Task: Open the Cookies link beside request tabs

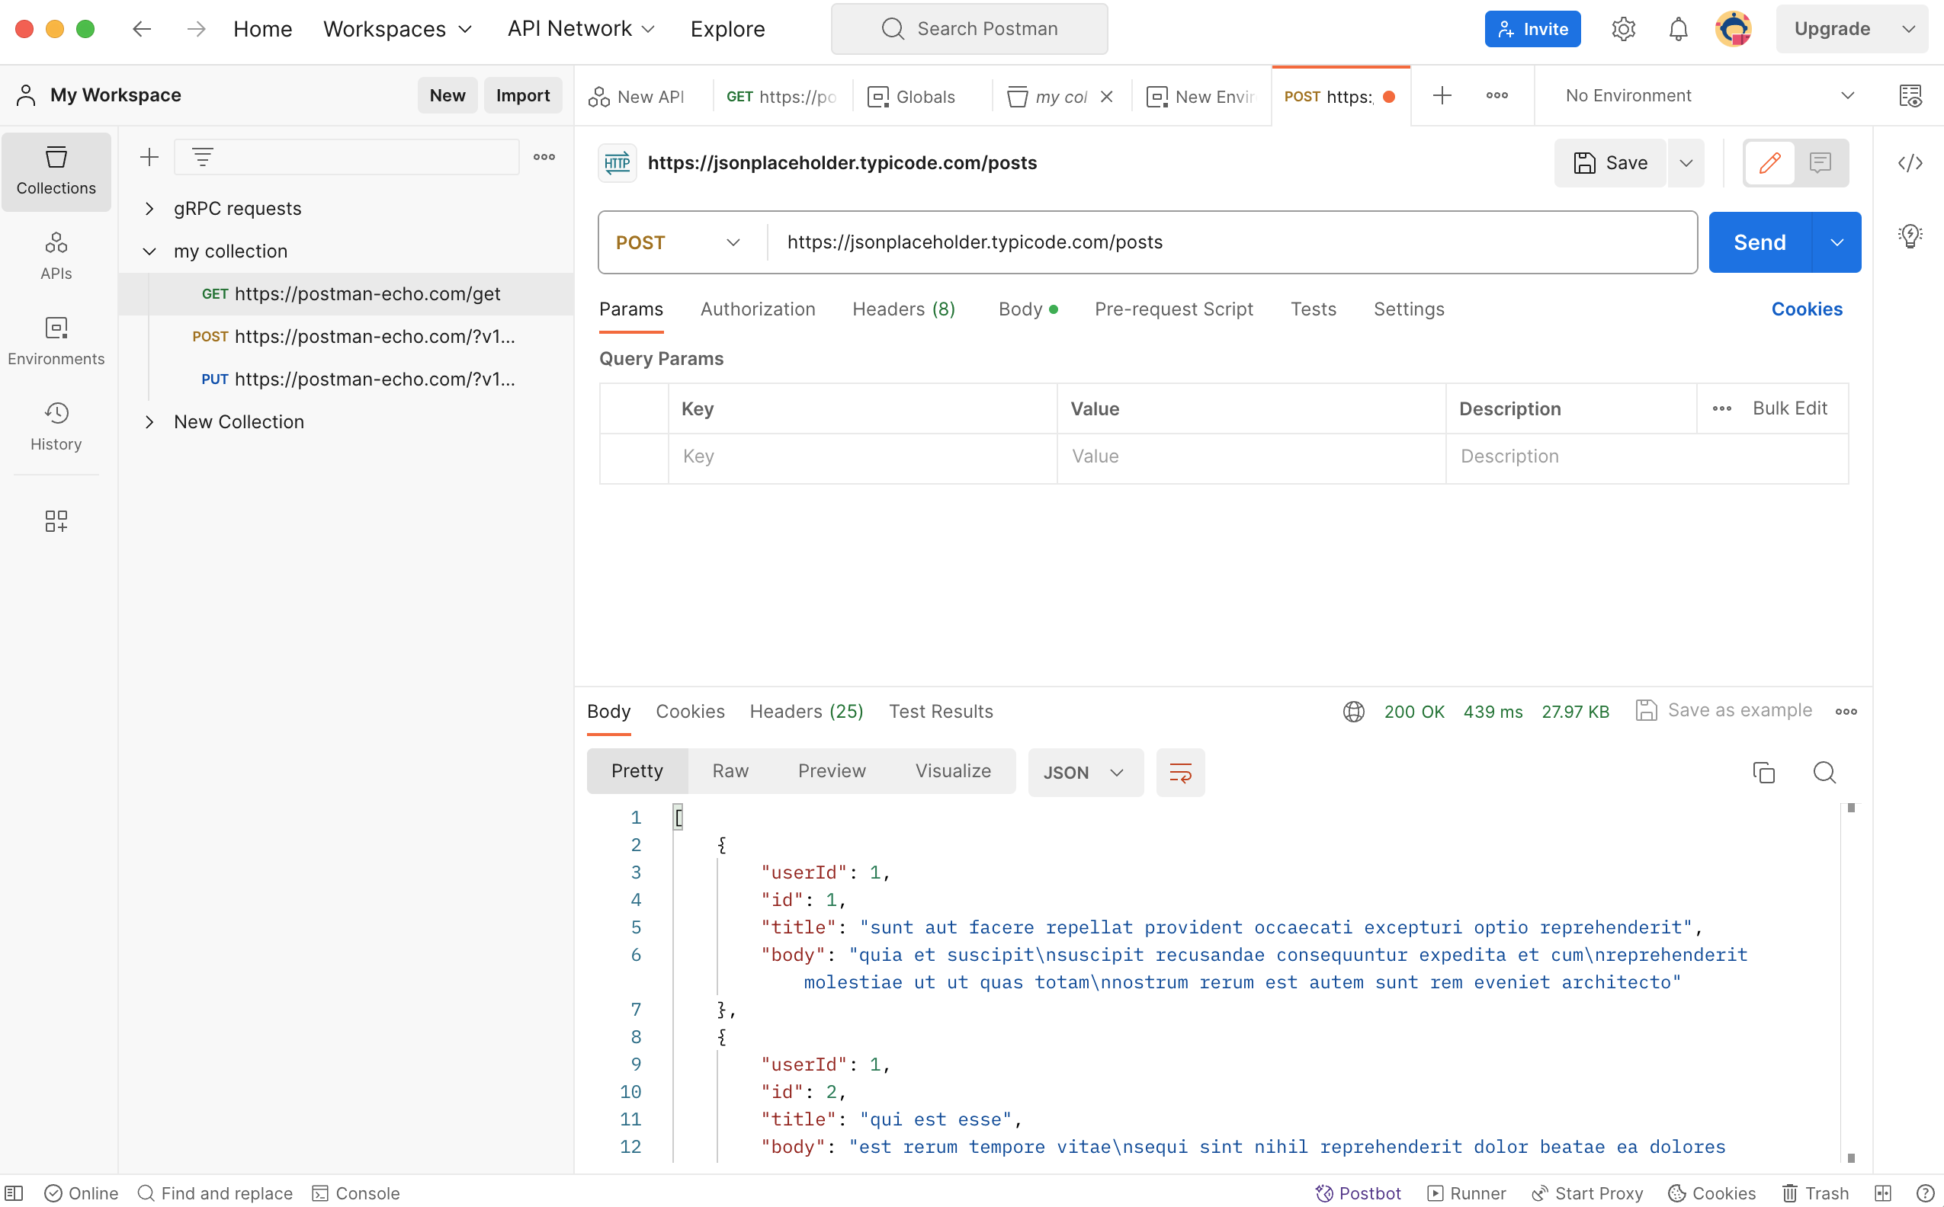Action: [1807, 309]
